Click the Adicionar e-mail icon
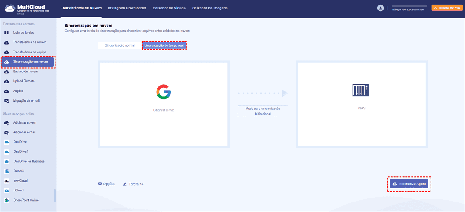Viewport: 465px width, 212px height. point(6,132)
